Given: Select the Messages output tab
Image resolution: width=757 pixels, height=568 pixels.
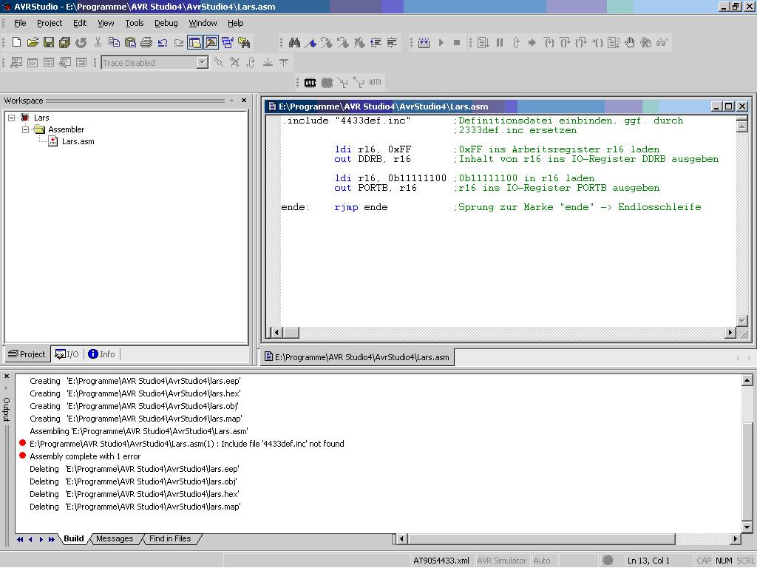Looking at the screenshot, I should (x=115, y=538).
